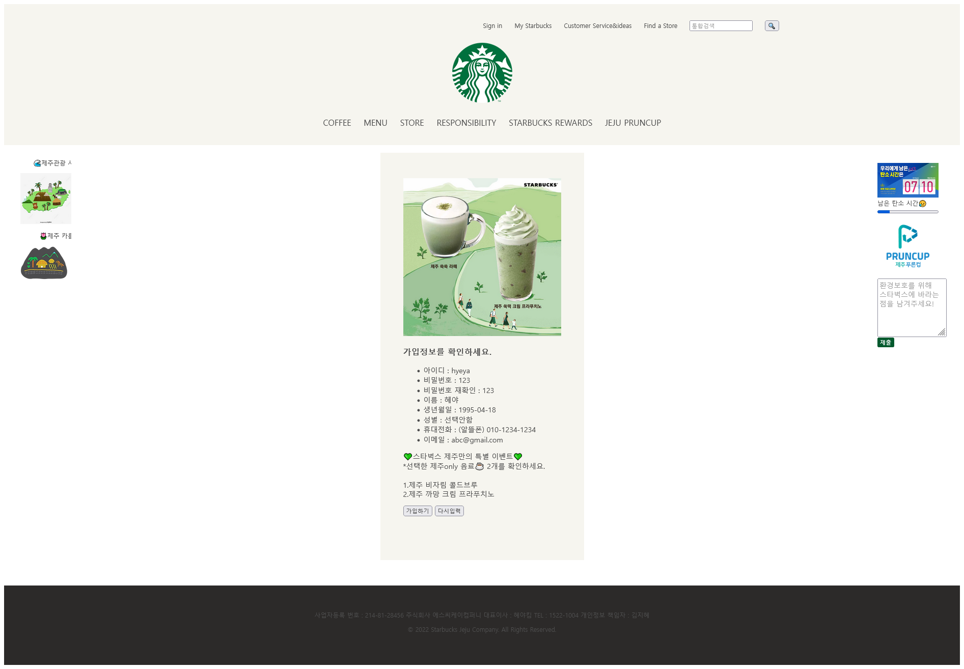964x669 pixels.
Task: Open My Starbucks link
Action: [x=533, y=26]
